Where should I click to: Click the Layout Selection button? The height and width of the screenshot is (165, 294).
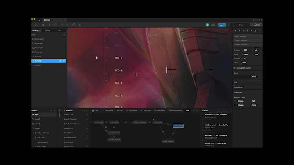pyautogui.click(x=247, y=36)
